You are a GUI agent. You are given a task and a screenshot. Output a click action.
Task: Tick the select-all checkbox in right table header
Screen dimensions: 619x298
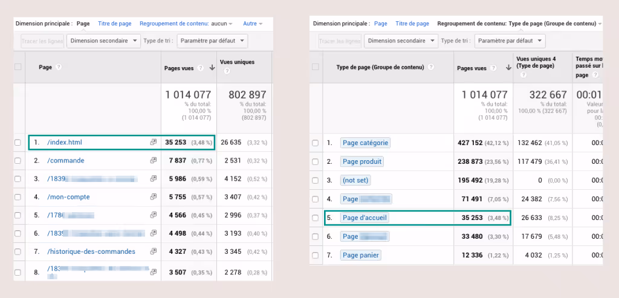pyautogui.click(x=316, y=67)
